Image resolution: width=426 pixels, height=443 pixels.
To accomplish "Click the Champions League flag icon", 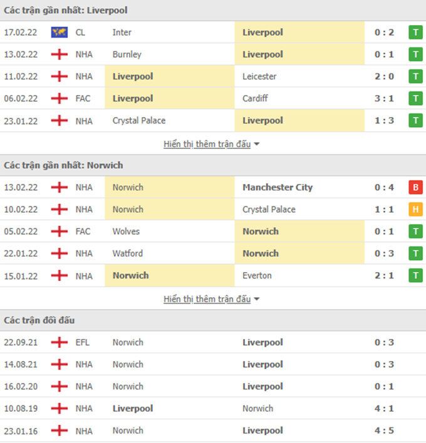I will [x=60, y=32].
